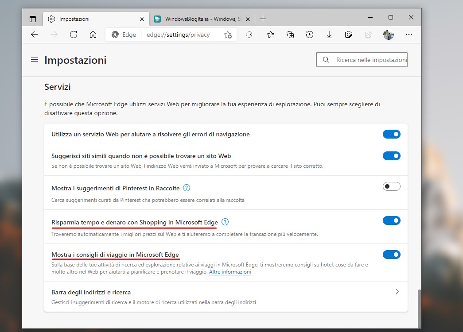The image size is (463, 332).
Task: Open the web capture toolbar icon
Action: (x=348, y=35)
